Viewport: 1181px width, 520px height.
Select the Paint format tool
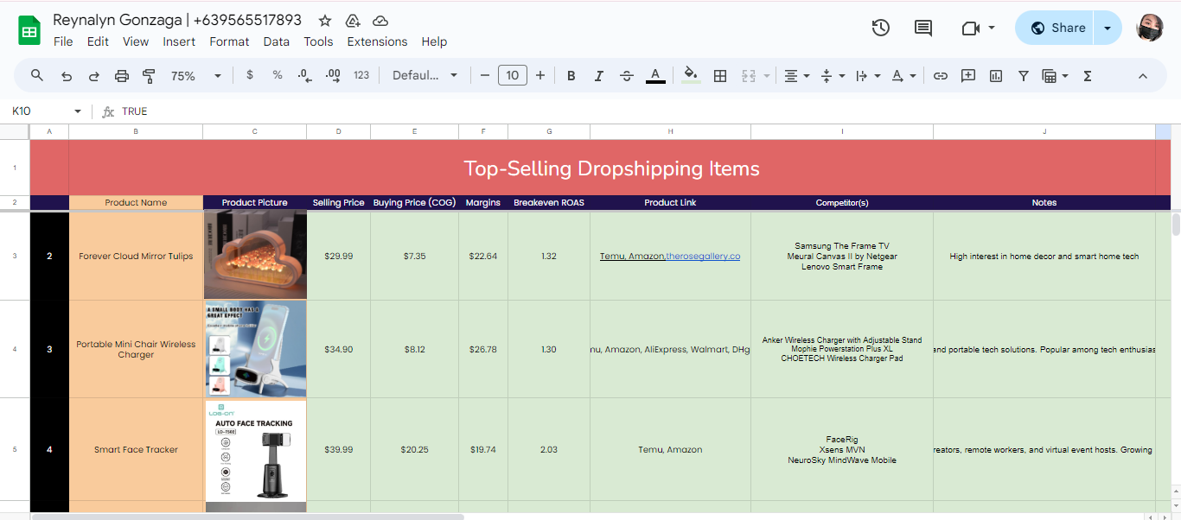coord(149,76)
